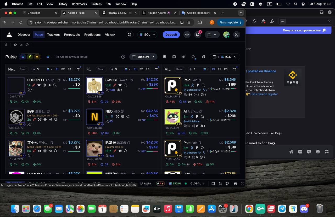Toggle the BNB chain filter in Pulse
The height and width of the screenshot is (217, 335).
(37, 57)
